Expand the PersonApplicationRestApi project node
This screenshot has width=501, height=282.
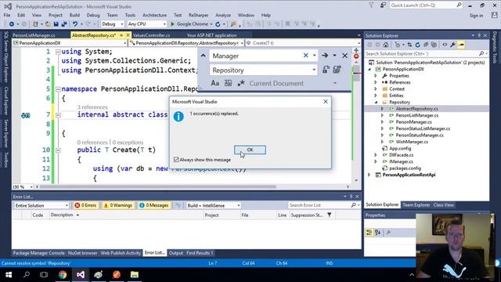[369, 175]
